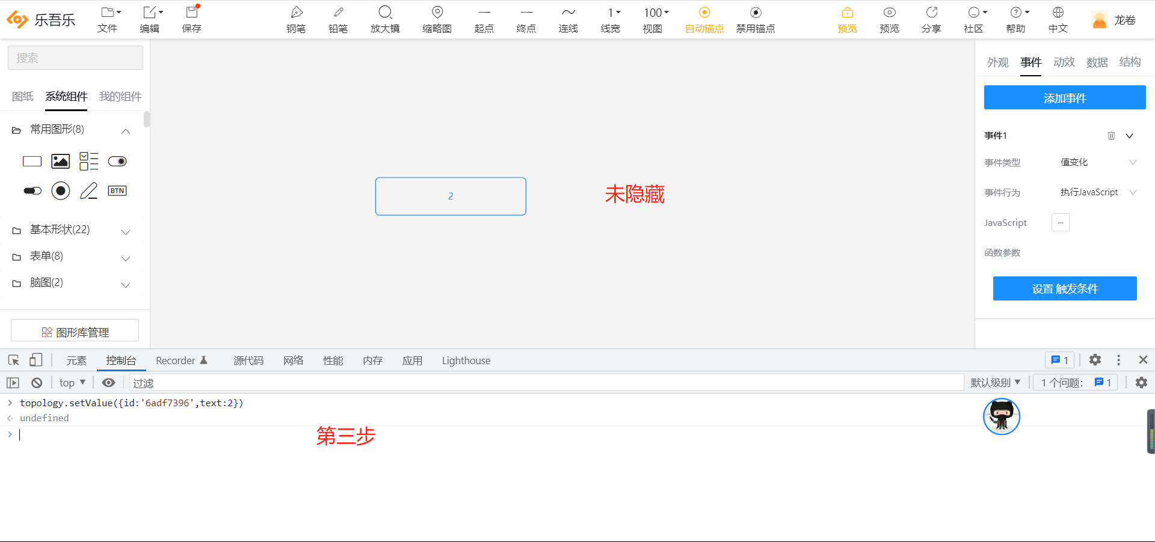Click the 搜索 search input field
The width and height of the screenshot is (1155, 542).
(75, 58)
